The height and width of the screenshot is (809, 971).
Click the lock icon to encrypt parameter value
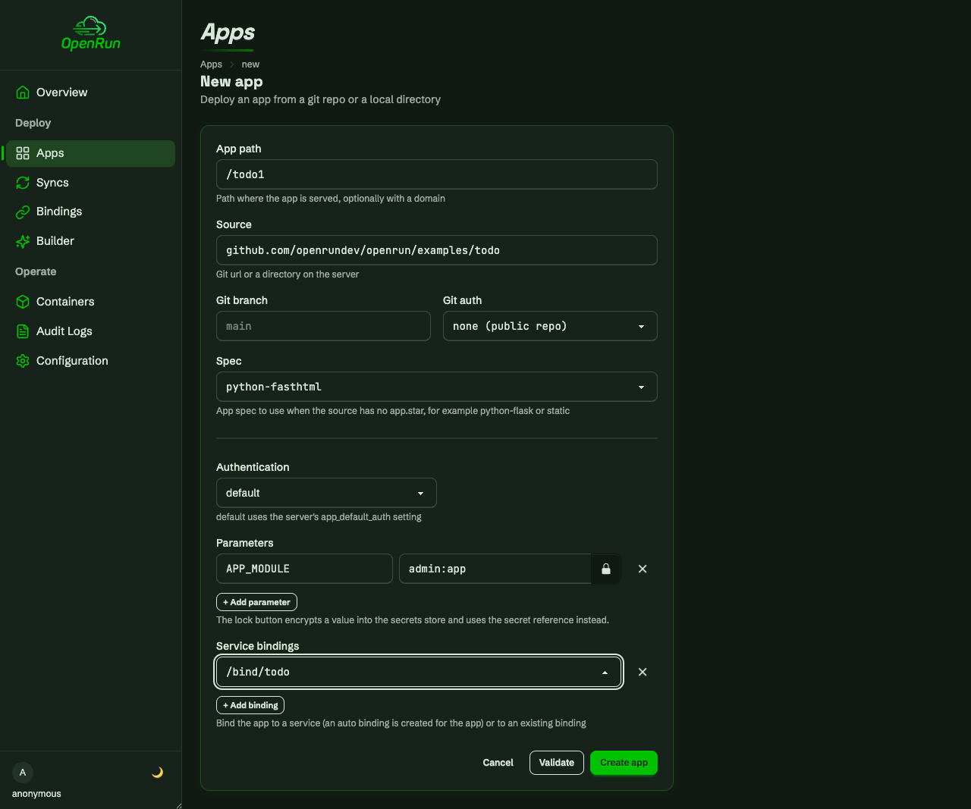pos(606,569)
